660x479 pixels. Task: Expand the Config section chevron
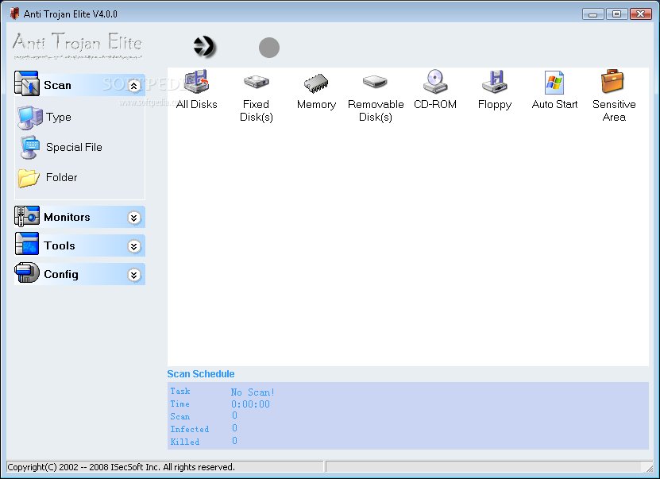[x=134, y=275]
